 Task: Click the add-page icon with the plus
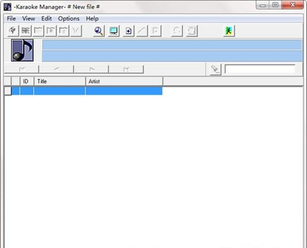click(128, 31)
